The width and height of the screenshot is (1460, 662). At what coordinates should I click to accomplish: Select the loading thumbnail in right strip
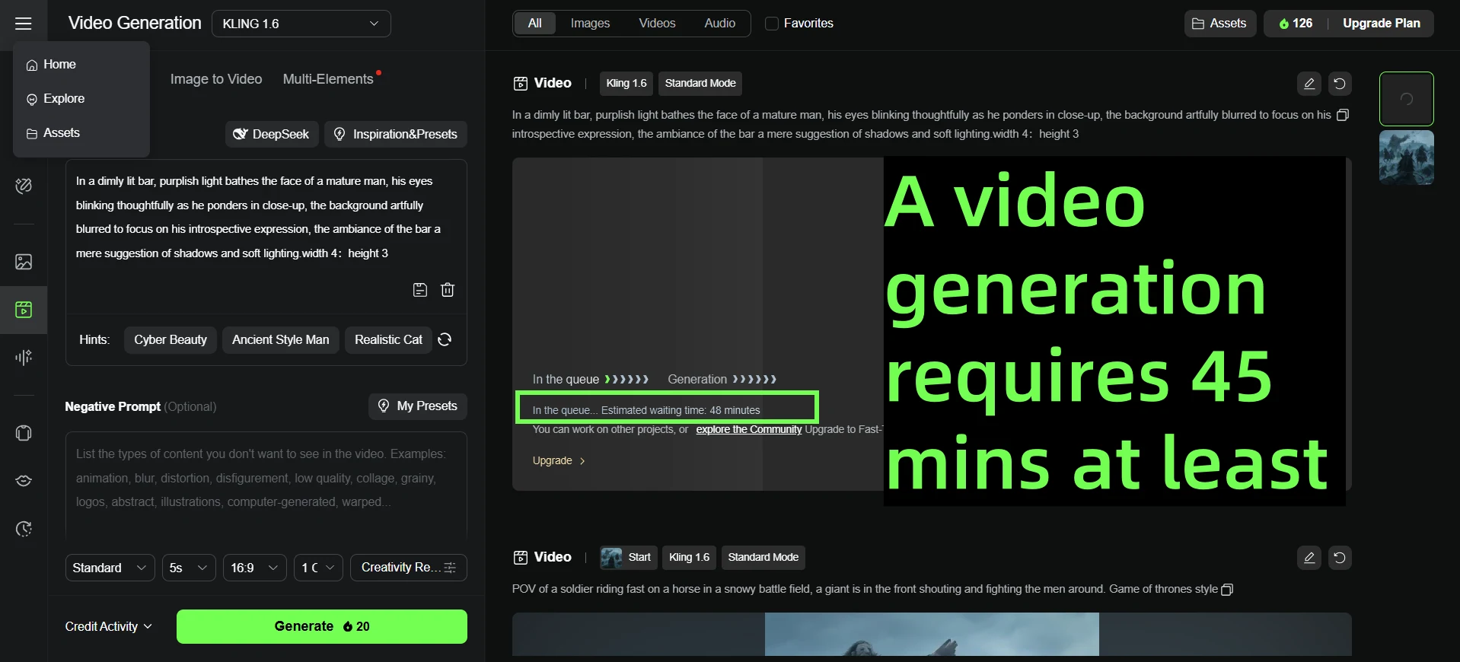(1406, 99)
